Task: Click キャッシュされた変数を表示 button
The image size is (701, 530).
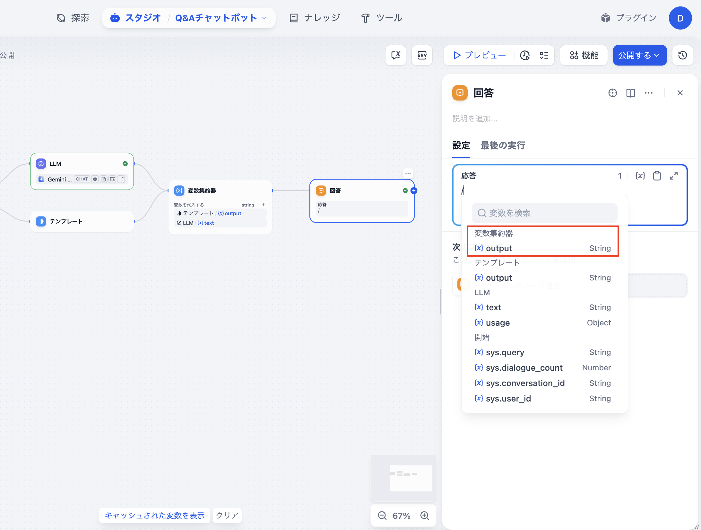Action: 154,516
